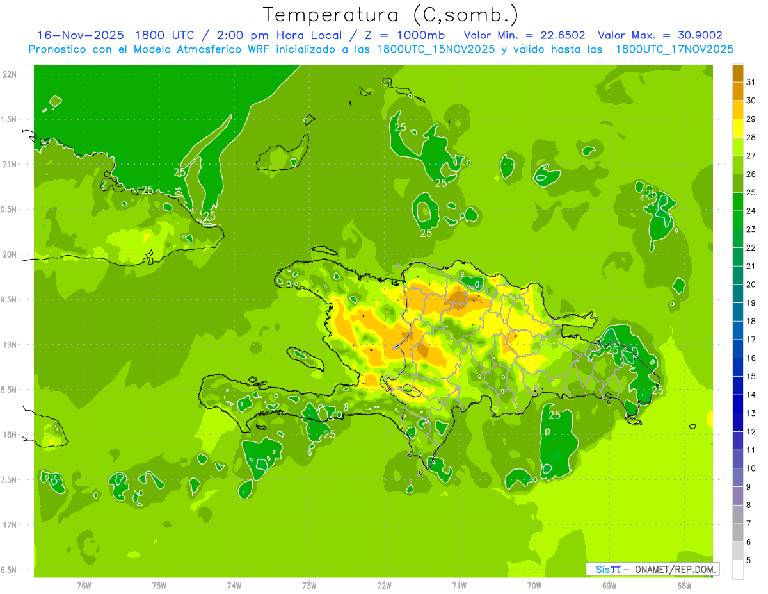This screenshot has height=594, width=768.
Task: Click the '68W' longitude axis label
Action: pyautogui.click(x=684, y=586)
